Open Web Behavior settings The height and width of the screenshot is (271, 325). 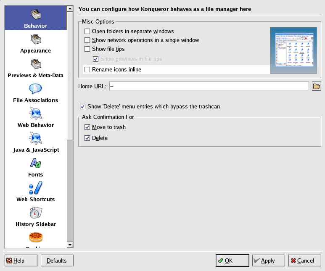[x=35, y=118]
